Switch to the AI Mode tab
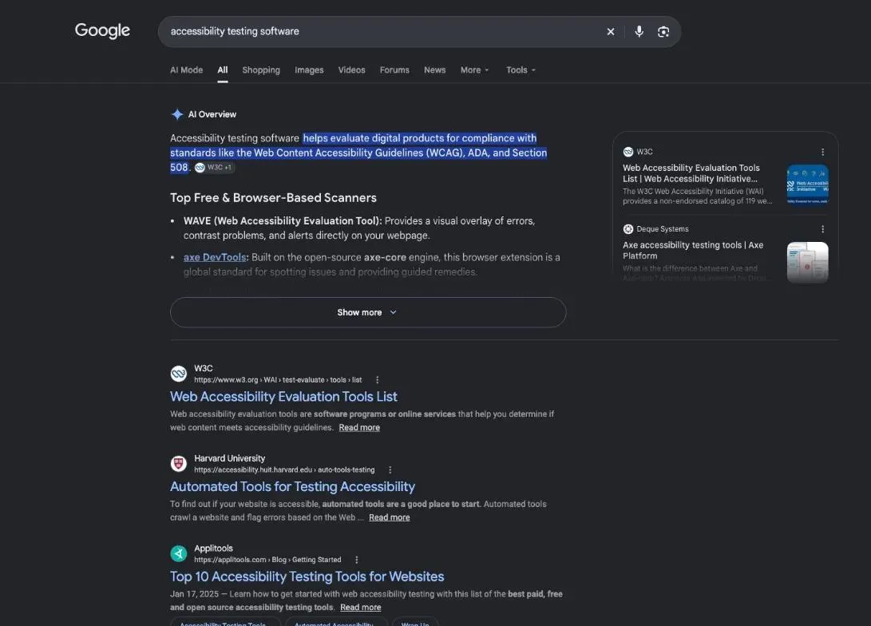Screen dimensions: 871x626 click(x=186, y=70)
